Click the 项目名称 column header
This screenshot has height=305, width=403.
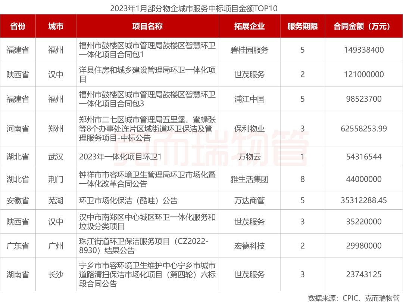[x=147, y=26]
